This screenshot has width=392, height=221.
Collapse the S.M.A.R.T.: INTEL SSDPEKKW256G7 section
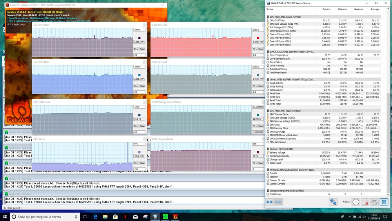tap(268, 51)
